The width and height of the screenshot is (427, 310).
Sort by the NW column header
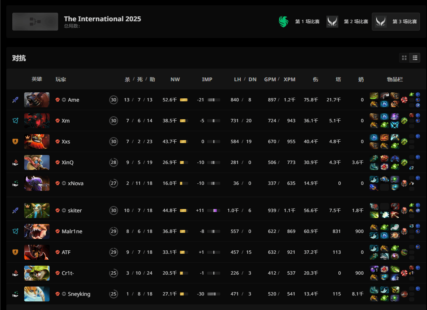[175, 79]
